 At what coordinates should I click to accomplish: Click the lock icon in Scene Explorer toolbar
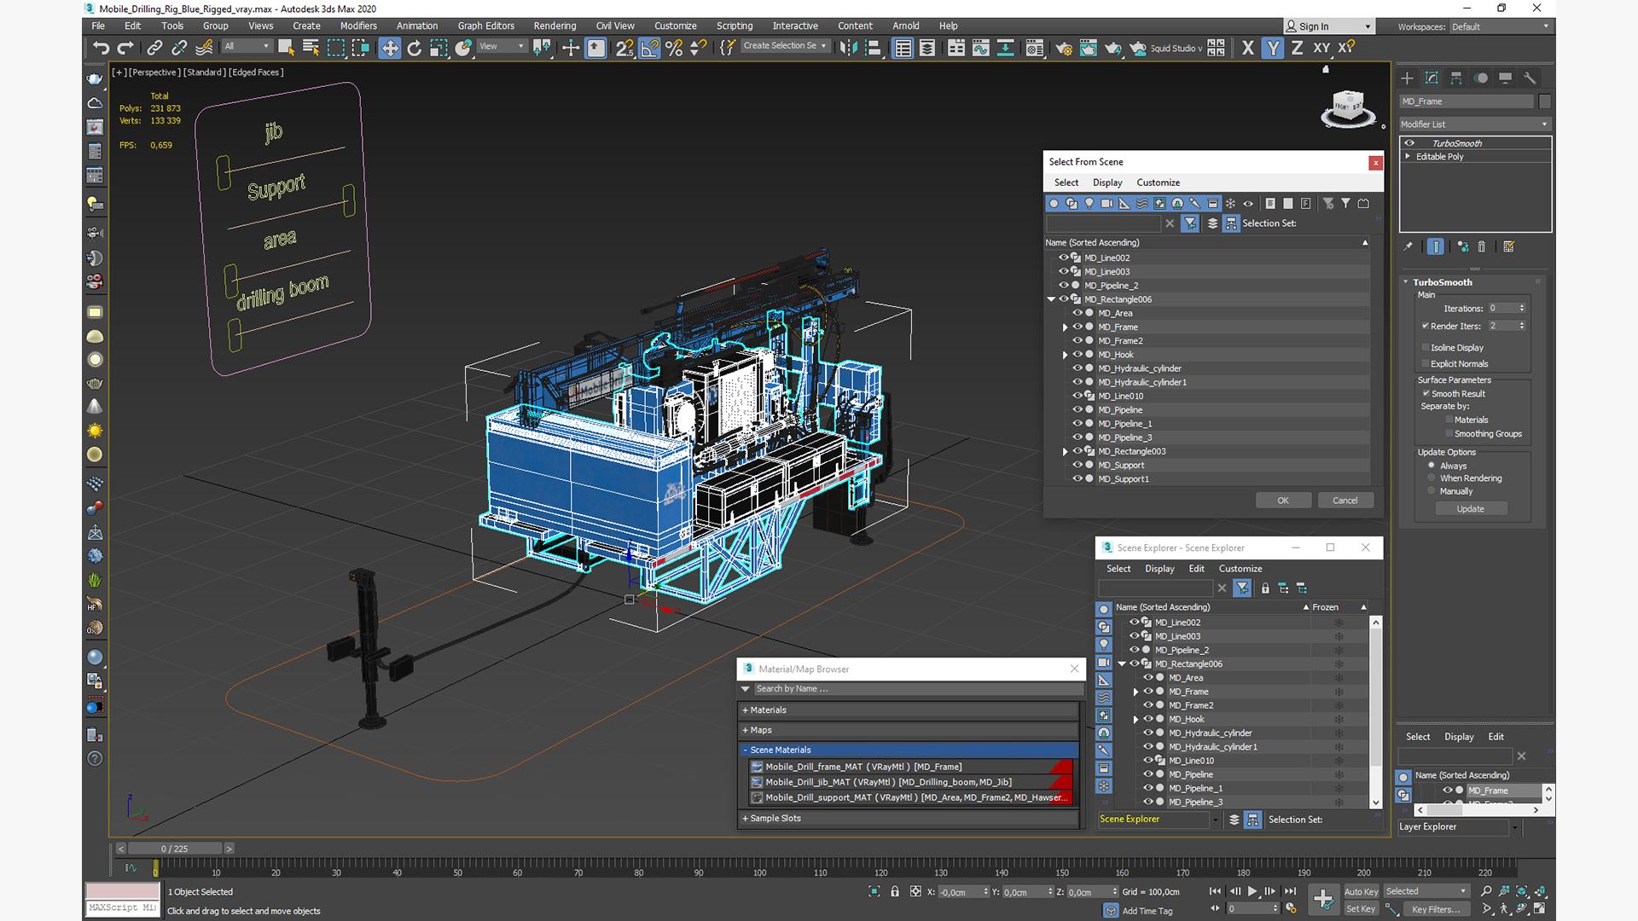pos(1265,588)
